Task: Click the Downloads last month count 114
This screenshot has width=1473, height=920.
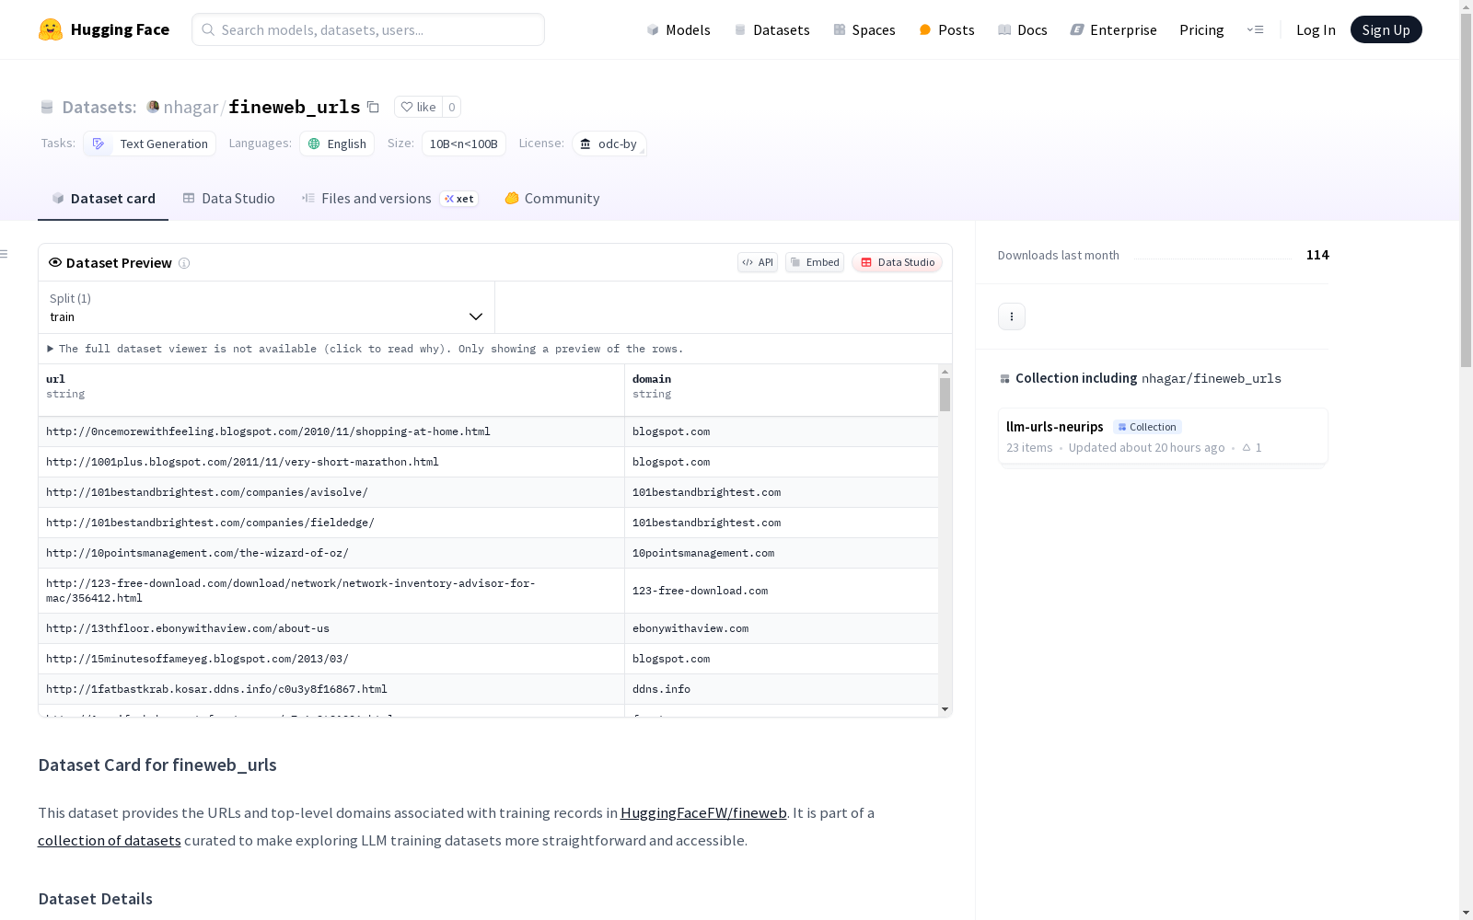Action: click(x=1317, y=255)
